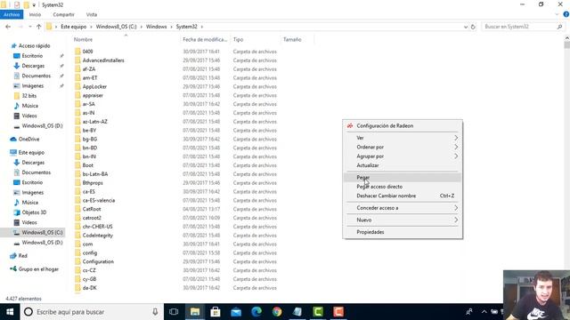Screen dimensions: 570x320
Task: Click the Radeon icon in context menu
Action: 350,125
